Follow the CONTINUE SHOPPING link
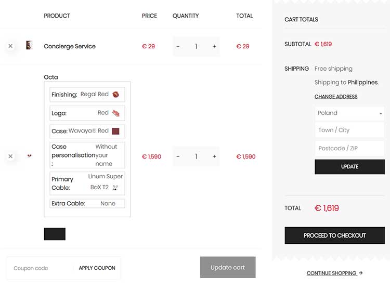 334,273
